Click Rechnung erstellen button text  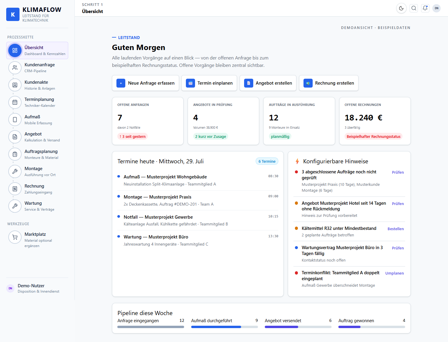pos(335,83)
